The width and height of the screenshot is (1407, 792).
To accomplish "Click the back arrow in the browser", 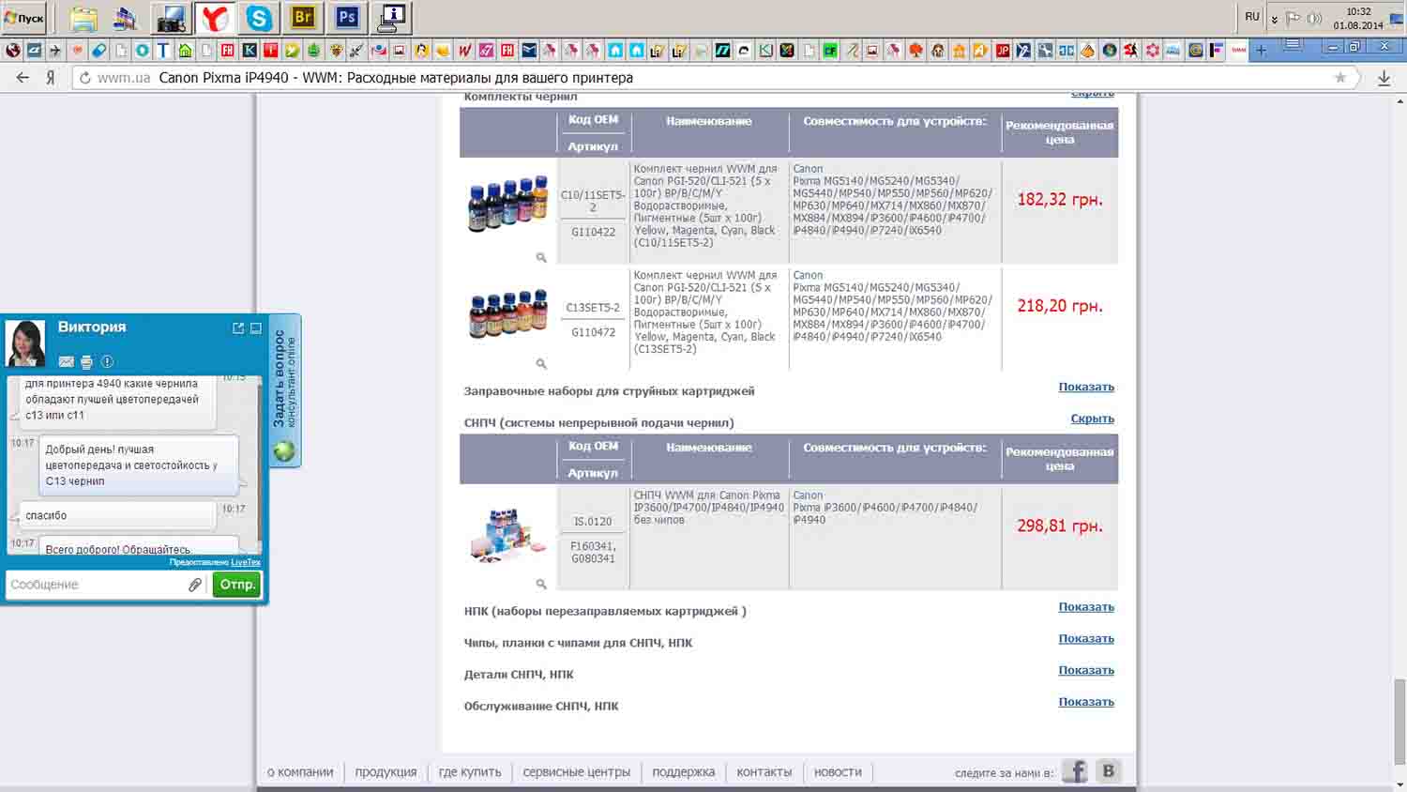I will (23, 78).
